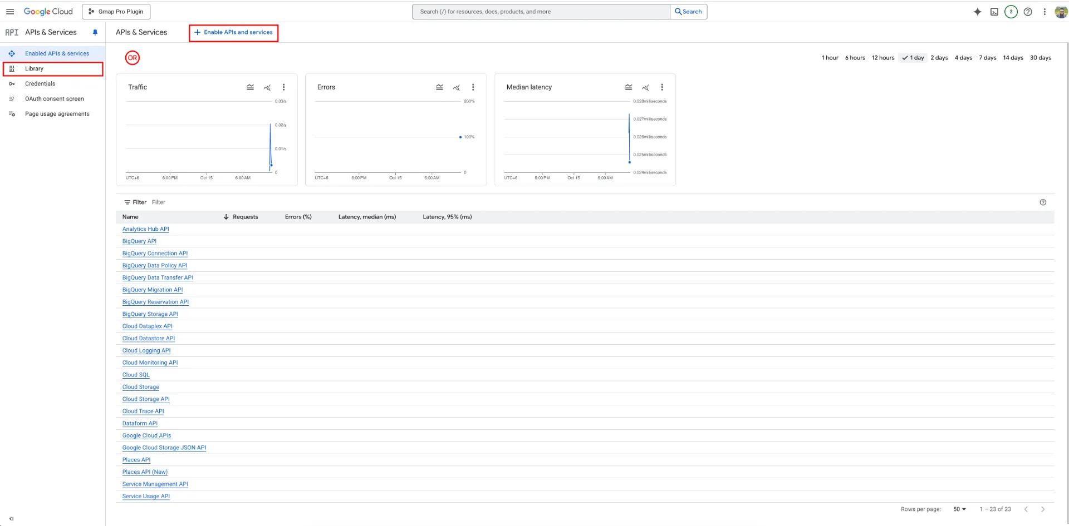
Task: Select the 6 hours time range
Action: point(855,58)
